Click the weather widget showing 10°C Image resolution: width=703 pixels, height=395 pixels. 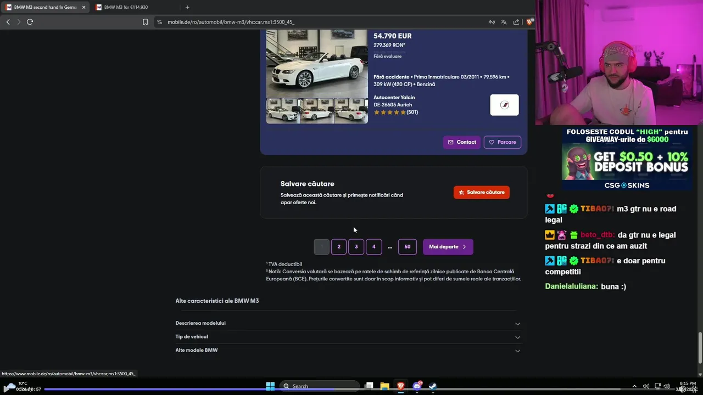pyautogui.click(x=16, y=386)
